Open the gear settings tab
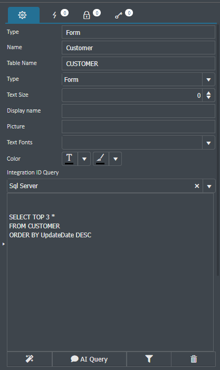The height and width of the screenshot is (370, 220). click(23, 15)
